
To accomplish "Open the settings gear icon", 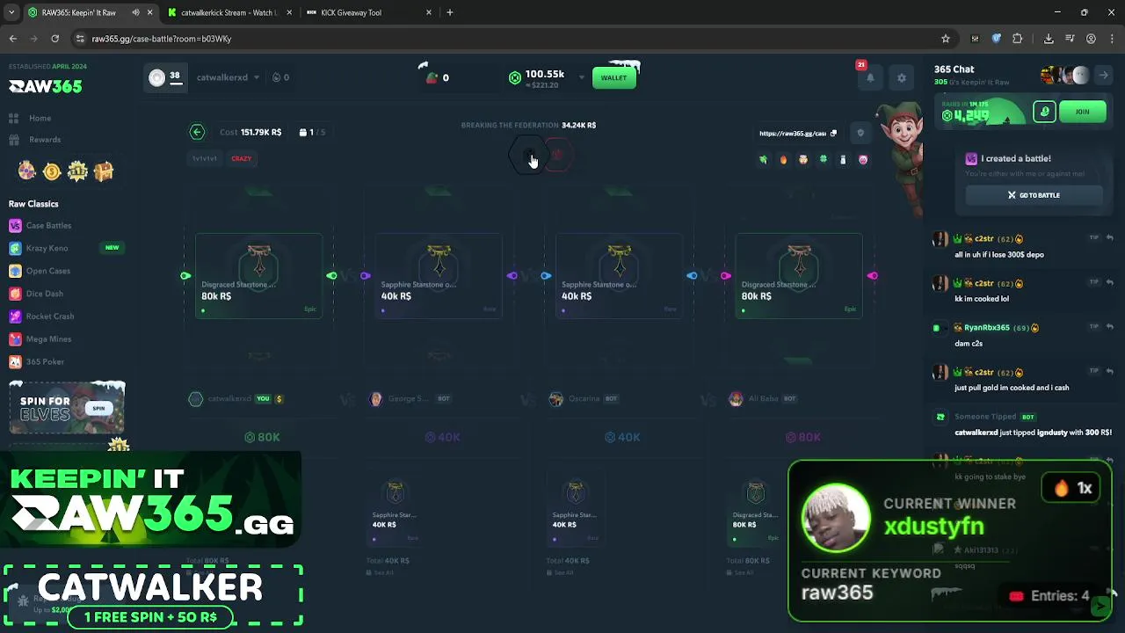I will (901, 77).
